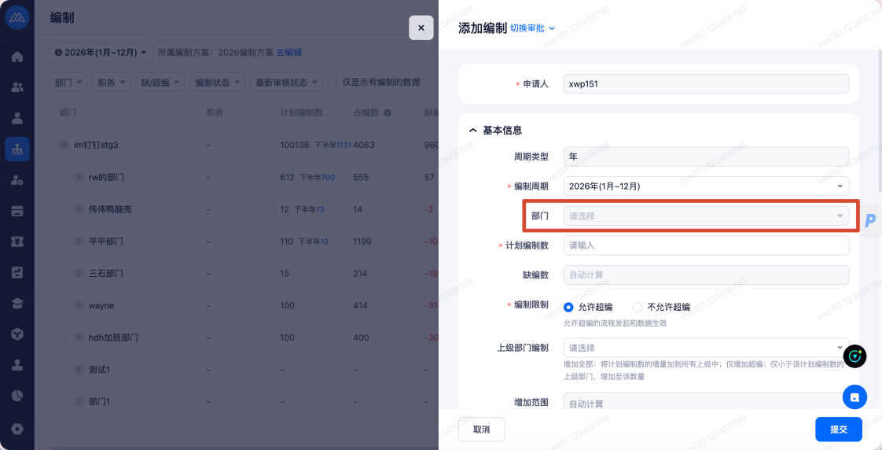The image size is (882, 450).
Task: Open the 2026年(1月~12月) period filter dropdown
Action: coord(101,53)
